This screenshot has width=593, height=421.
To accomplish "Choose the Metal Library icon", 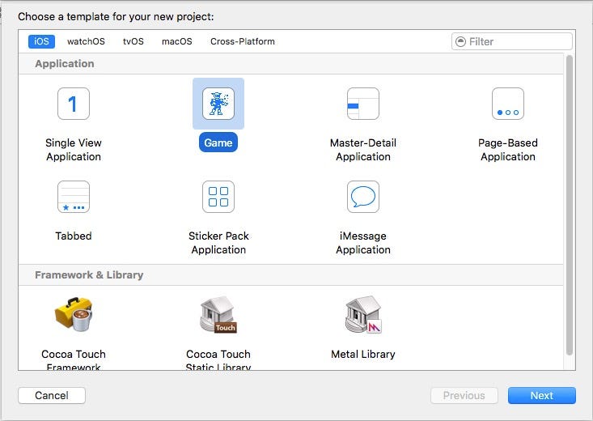I will [363, 314].
